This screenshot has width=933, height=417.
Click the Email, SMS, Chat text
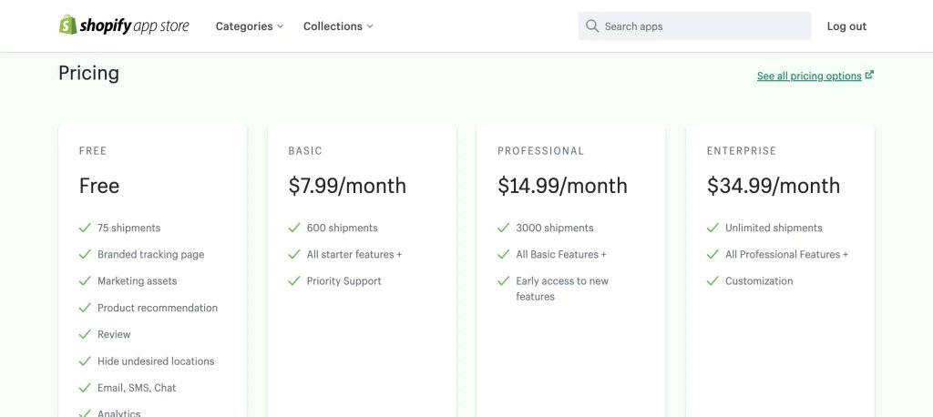[x=137, y=388]
